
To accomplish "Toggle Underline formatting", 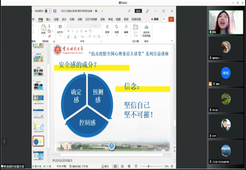I will coord(77,31).
